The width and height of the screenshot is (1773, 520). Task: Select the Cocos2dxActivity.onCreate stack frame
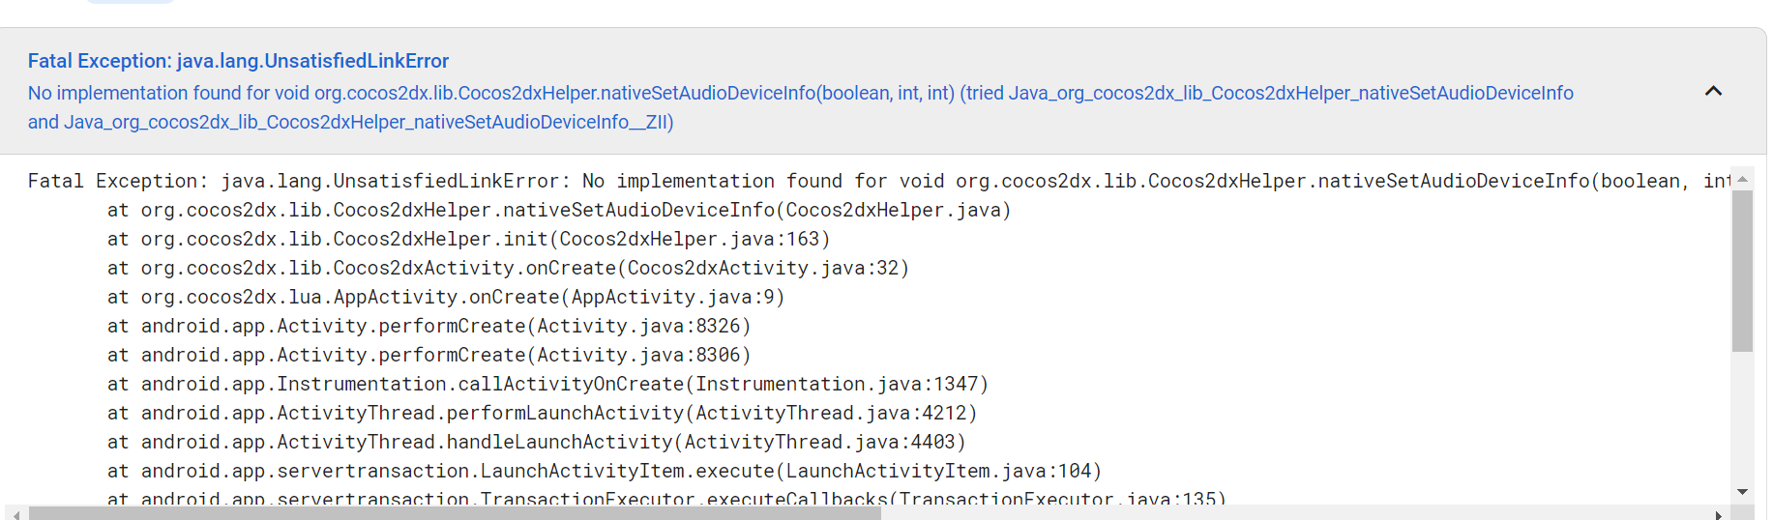click(509, 268)
